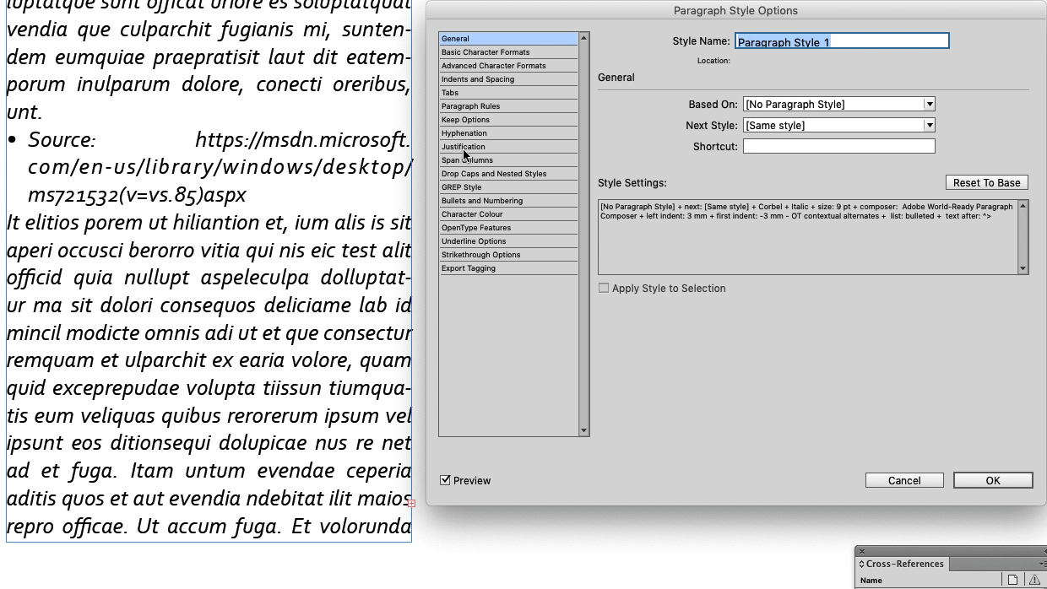Cancel the Paragraph Style Options dialog
The width and height of the screenshot is (1047, 589).
904,479
